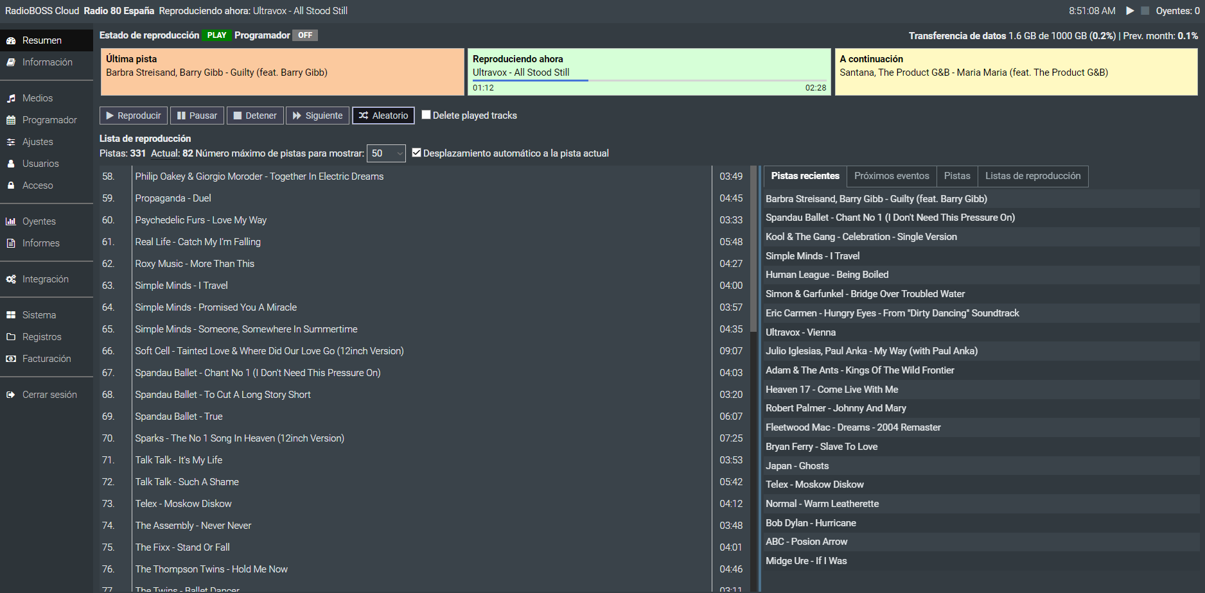The width and height of the screenshot is (1205, 593).
Task: Click recent track Fleetwood Mac - Dreams
Action: tap(981, 427)
